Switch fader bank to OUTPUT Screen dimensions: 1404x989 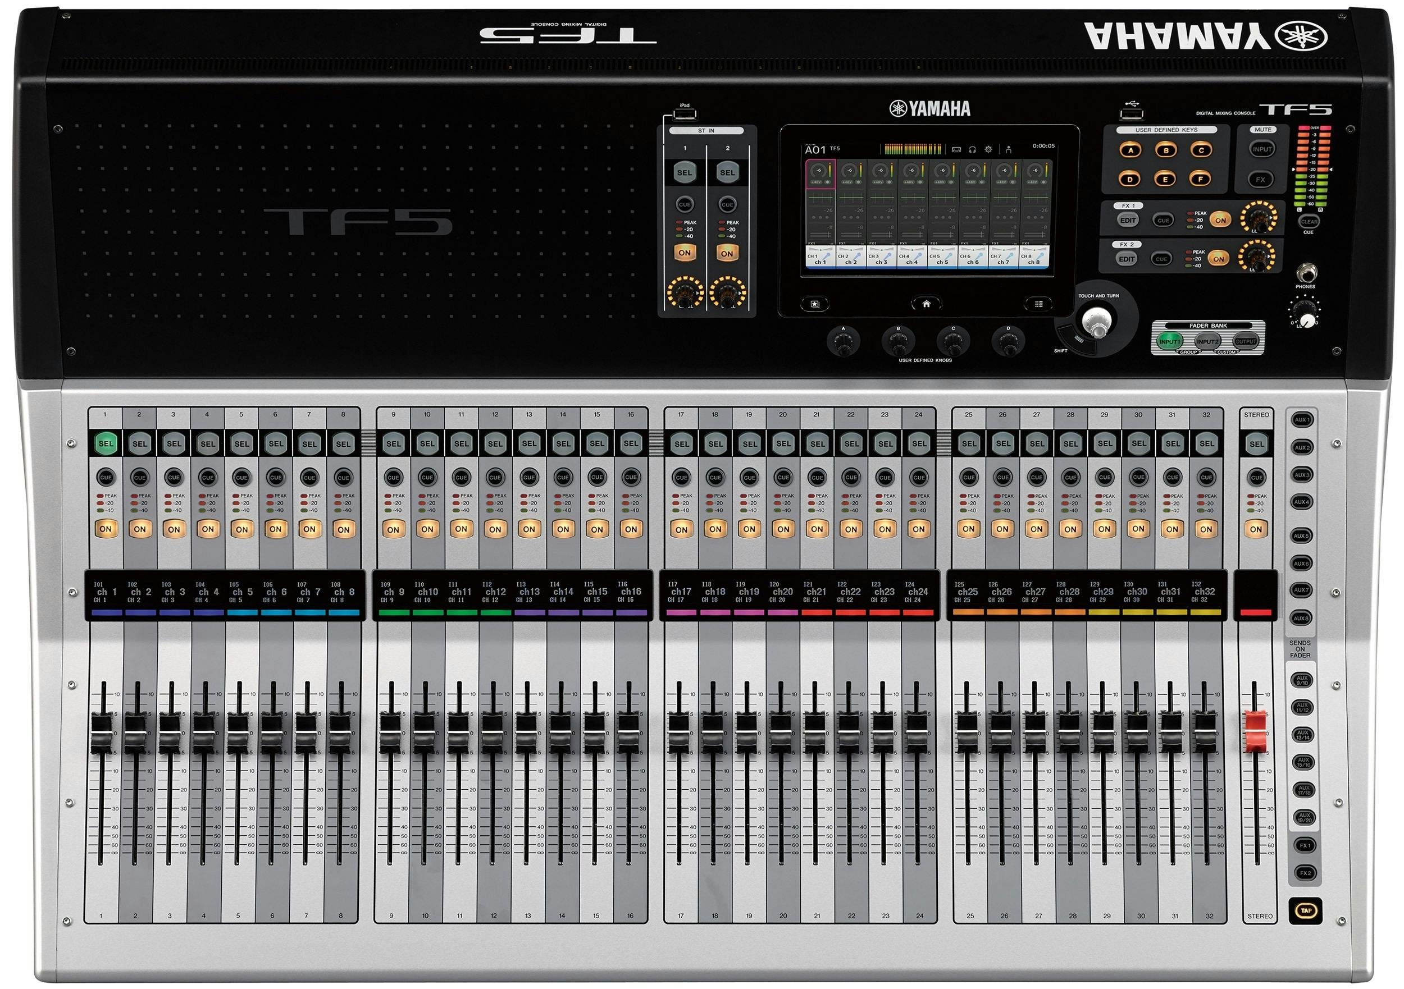[x=1247, y=342]
